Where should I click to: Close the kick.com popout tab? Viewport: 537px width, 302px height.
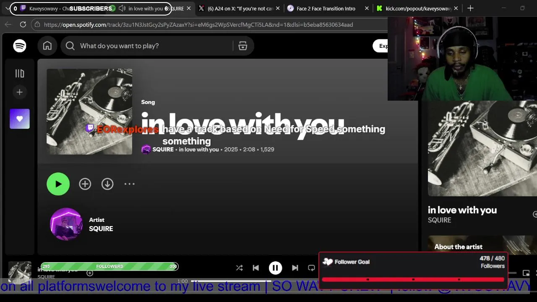[456, 8]
